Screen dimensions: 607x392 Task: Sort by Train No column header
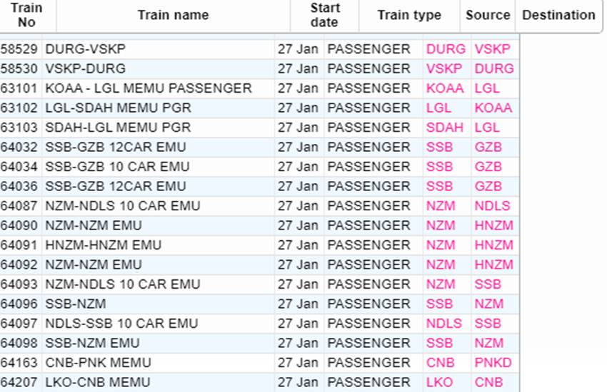pos(26,16)
